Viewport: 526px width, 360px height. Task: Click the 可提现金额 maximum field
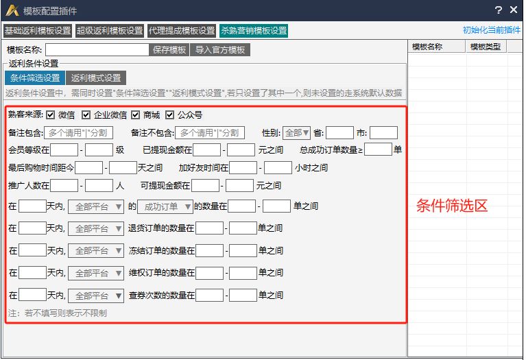point(239,185)
